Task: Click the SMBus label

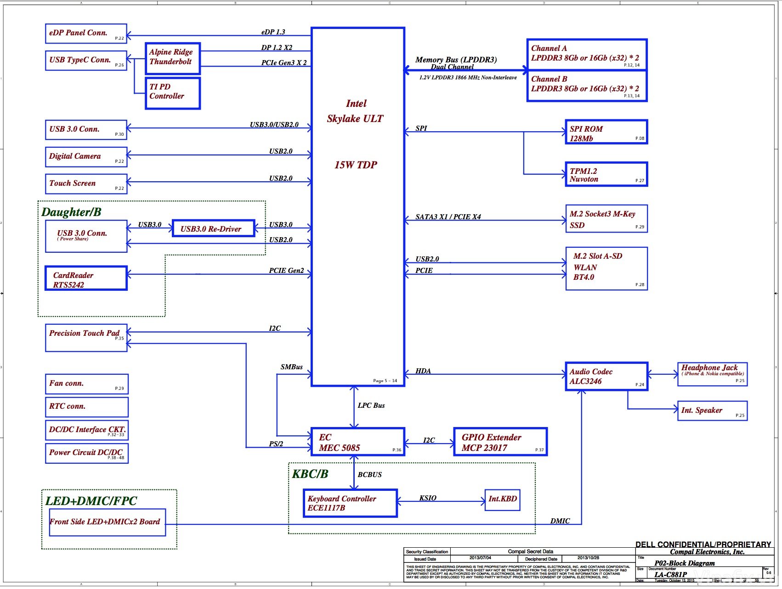Action: click(x=292, y=367)
